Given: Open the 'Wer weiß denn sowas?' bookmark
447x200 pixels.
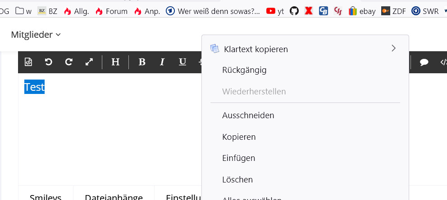Looking at the screenshot, I should 213,11.
